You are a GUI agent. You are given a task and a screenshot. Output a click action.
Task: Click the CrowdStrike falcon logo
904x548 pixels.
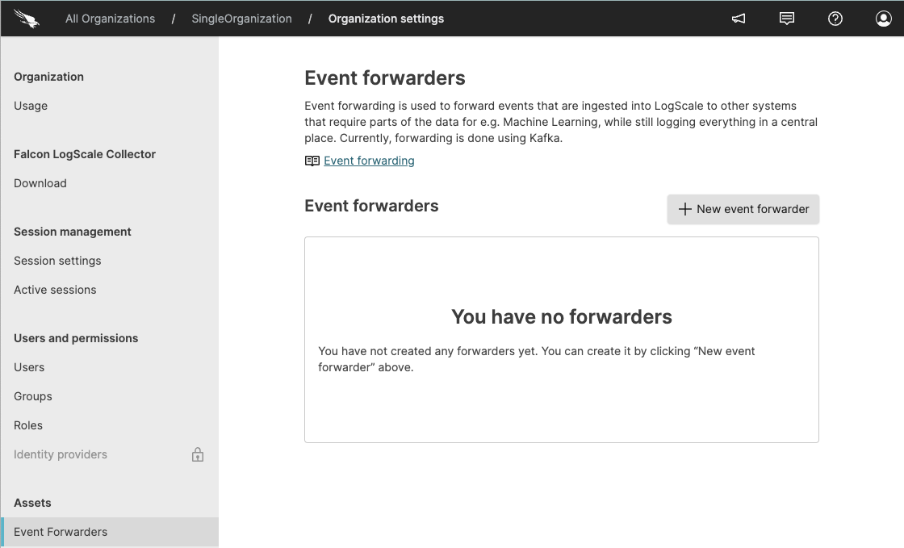point(26,18)
